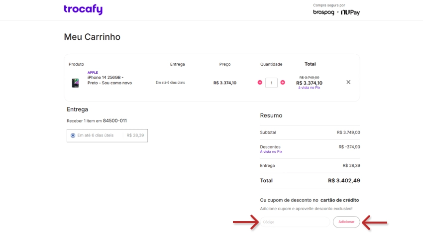Click 'Adicione cupom e aproveite desconto exclusivo!' text
The image size is (423, 239).
pos(306,209)
